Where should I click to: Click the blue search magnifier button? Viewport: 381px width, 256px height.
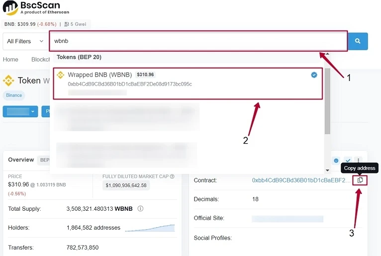pyautogui.click(x=358, y=41)
